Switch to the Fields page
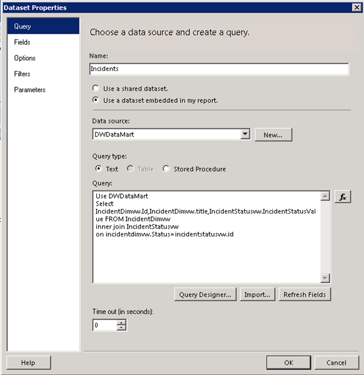The image size is (364, 375). (x=22, y=42)
